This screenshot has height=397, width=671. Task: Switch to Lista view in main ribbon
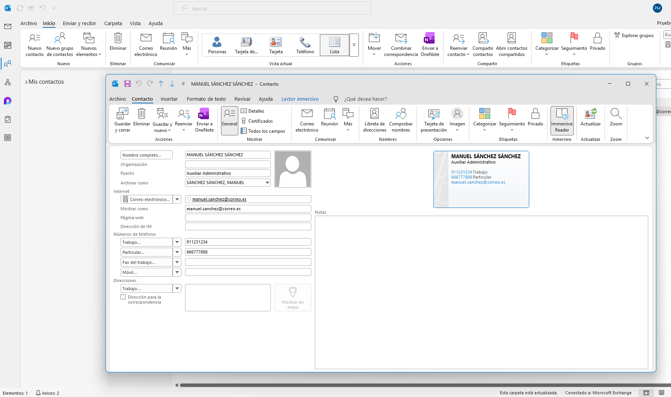click(335, 45)
